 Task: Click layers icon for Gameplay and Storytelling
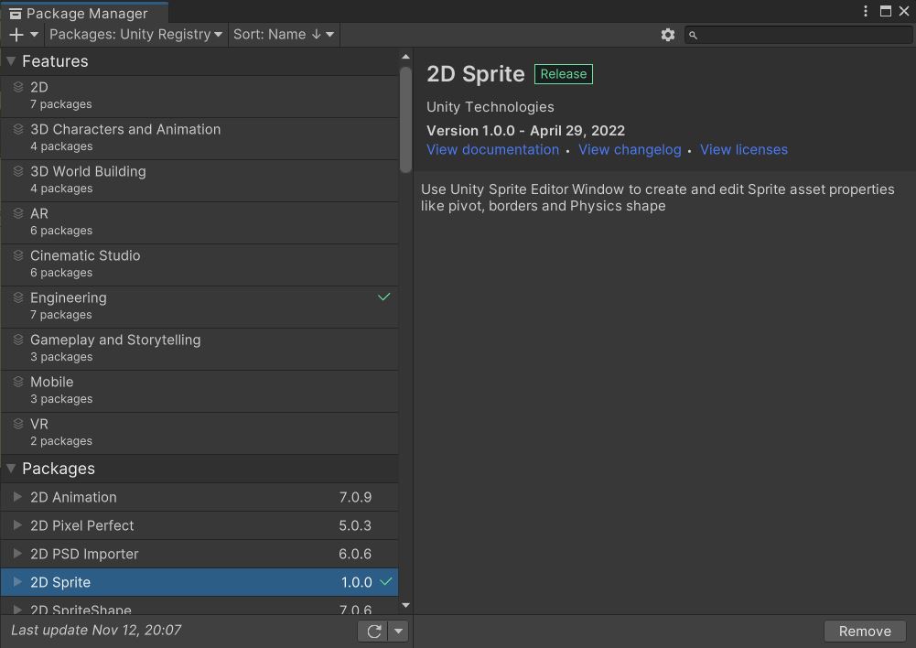coord(18,340)
